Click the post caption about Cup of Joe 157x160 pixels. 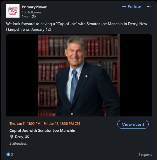click(x=77, y=27)
